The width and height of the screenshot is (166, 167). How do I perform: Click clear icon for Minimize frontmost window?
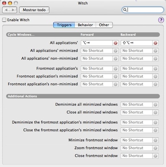(x=156, y=140)
